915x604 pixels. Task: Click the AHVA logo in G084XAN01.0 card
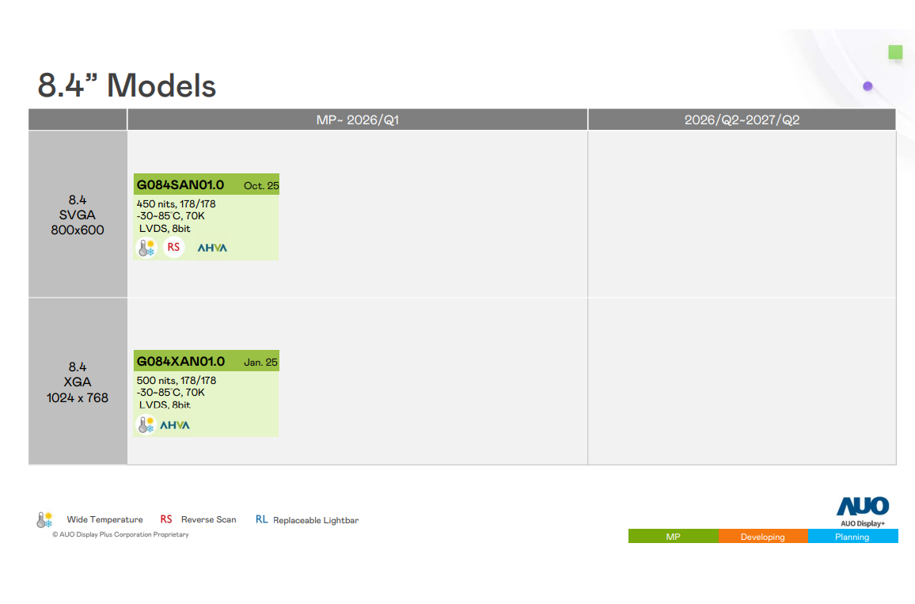[x=175, y=425]
